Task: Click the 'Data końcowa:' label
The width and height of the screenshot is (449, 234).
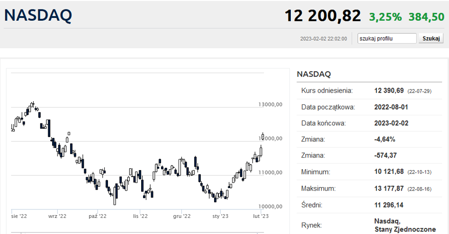Action: (323, 123)
